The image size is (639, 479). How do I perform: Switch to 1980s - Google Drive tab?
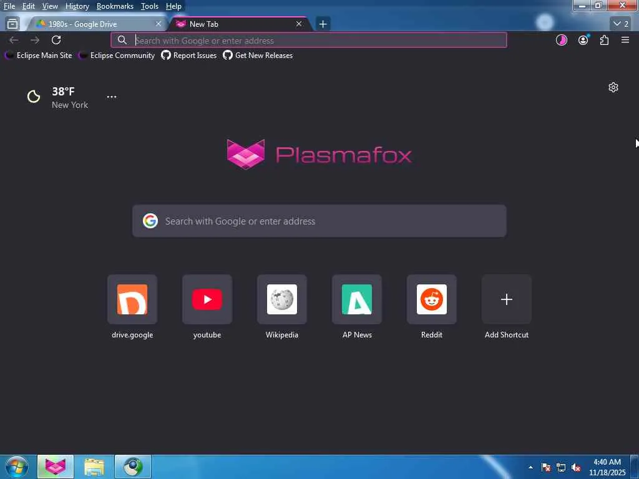96,24
